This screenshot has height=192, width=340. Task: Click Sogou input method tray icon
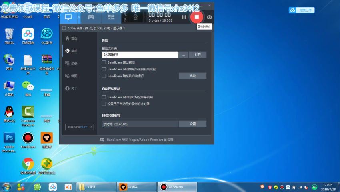[x=262, y=187]
